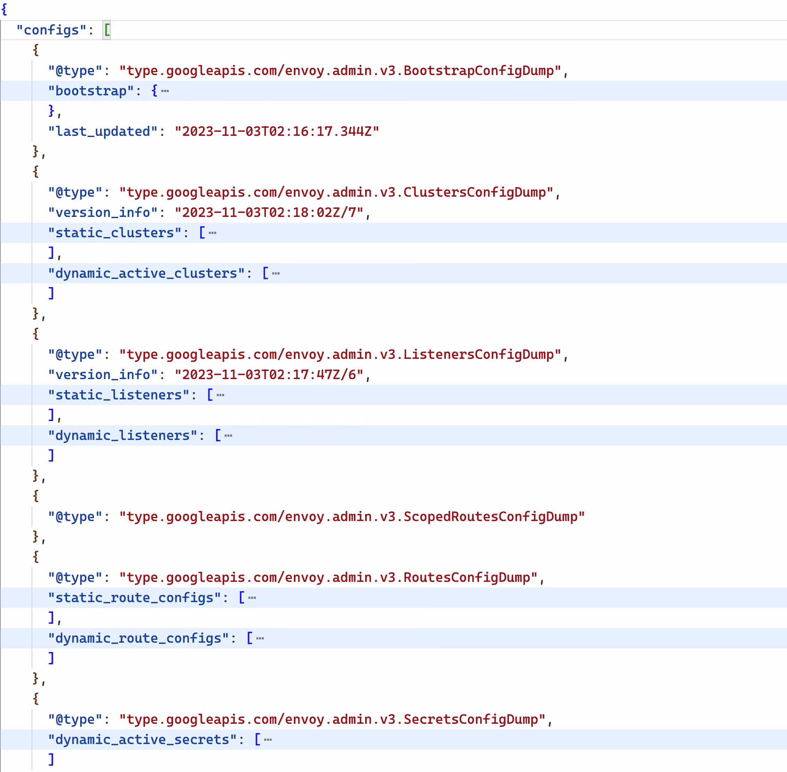
Task: Expand collapsed dynamic_active_clusters array ellipsis
Action: (276, 274)
